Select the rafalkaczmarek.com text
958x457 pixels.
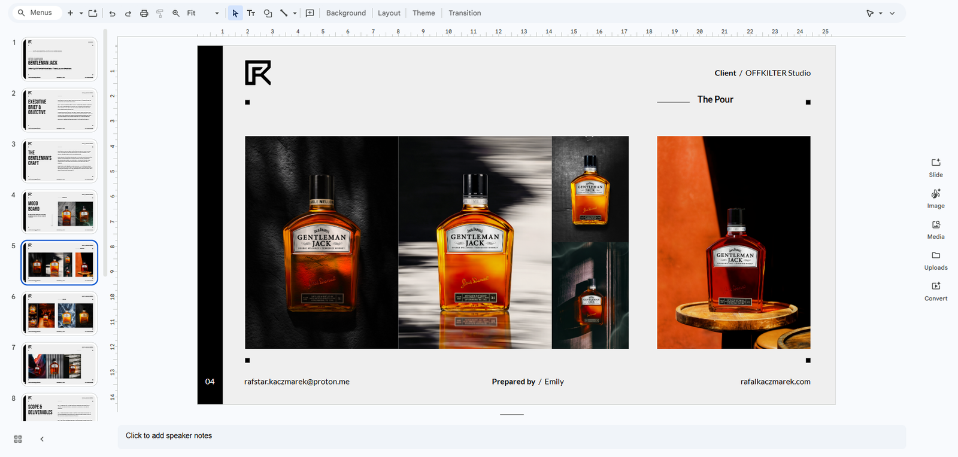click(775, 382)
